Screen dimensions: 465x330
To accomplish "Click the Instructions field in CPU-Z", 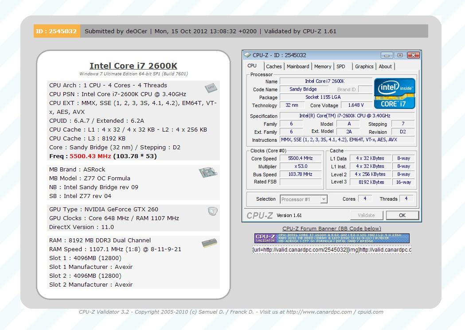I will pyautogui.click(x=347, y=140).
